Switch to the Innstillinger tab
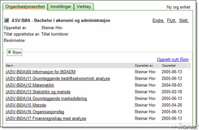The height and width of the screenshot is (130, 199). coord(61,7)
